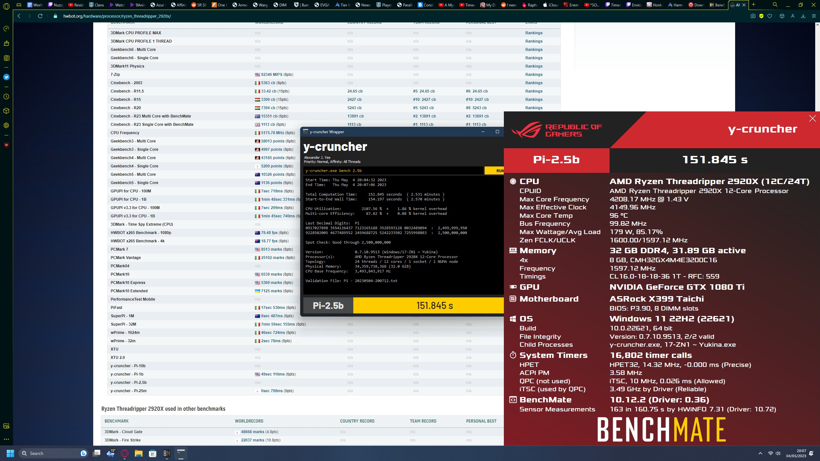Open sidebar Extensions cube icon

[x=6, y=111]
